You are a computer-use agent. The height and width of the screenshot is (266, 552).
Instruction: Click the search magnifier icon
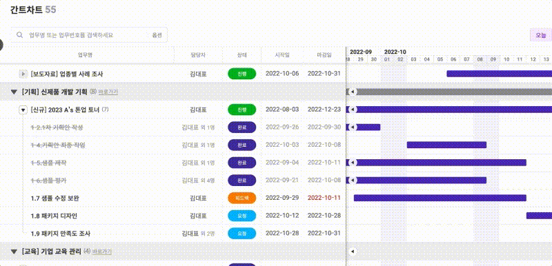click(x=20, y=34)
